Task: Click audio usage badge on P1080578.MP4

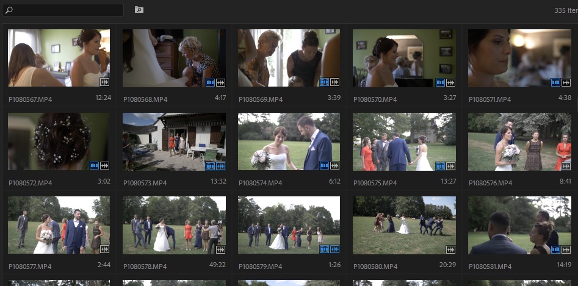Action: click(x=220, y=249)
